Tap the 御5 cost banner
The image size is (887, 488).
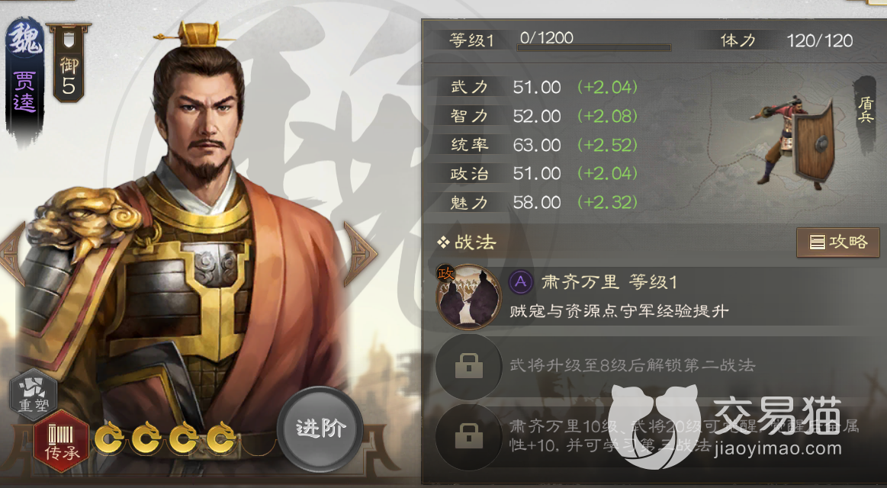69,63
